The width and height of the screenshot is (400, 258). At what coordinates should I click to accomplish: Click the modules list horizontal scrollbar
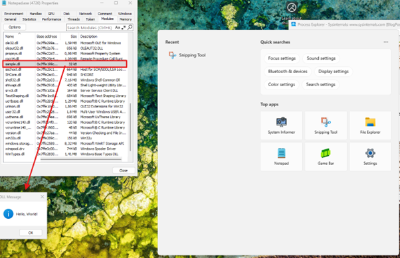click(x=80, y=159)
